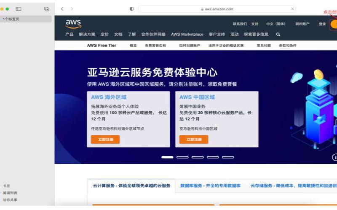
Task: Clear the address with the X icon
Action: pyautogui.click(x=292, y=9)
